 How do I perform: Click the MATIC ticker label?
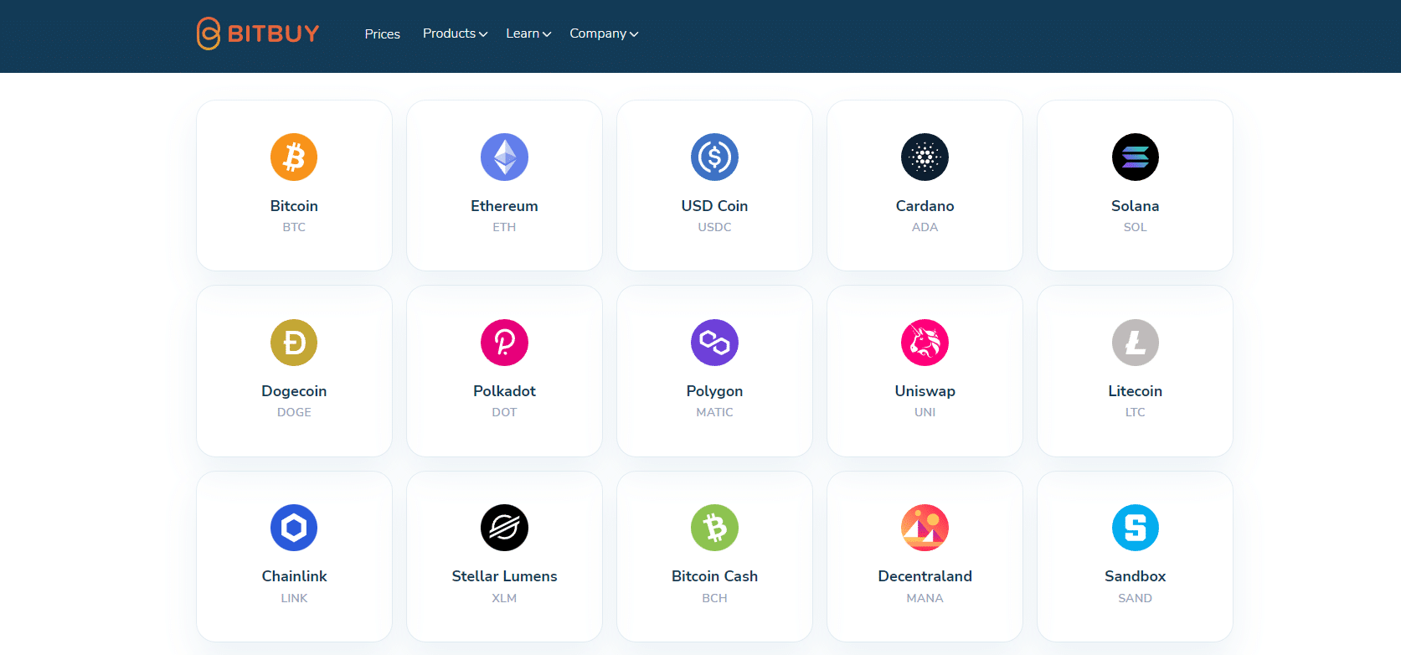pyautogui.click(x=714, y=412)
